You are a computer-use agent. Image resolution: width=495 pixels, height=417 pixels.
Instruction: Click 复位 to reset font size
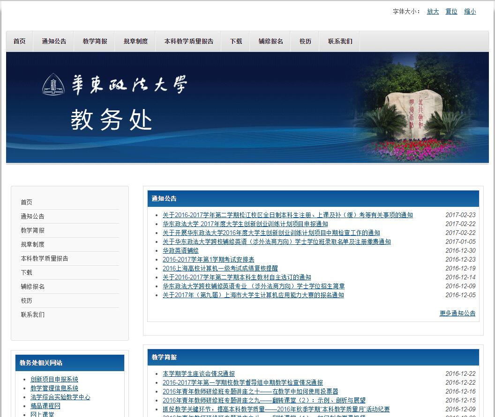click(x=451, y=12)
